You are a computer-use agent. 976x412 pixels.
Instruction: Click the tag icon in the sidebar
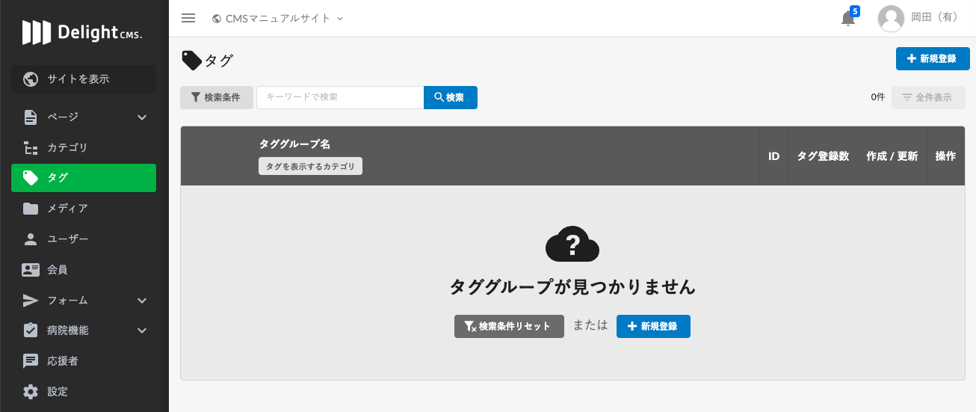[31, 177]
